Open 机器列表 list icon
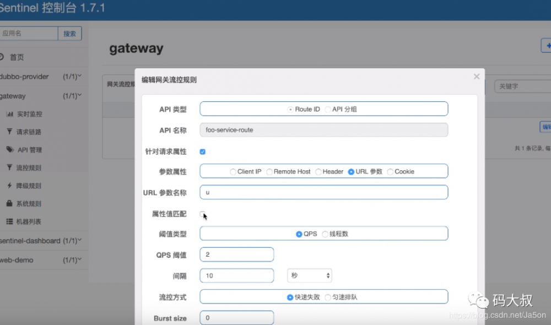 (x=9, y=221)
